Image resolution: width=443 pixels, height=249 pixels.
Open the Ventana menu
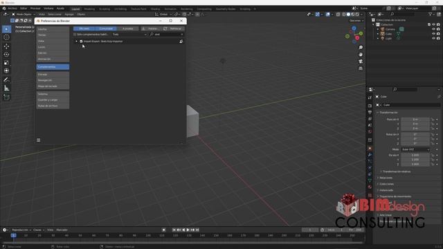[x=48, y=8]
